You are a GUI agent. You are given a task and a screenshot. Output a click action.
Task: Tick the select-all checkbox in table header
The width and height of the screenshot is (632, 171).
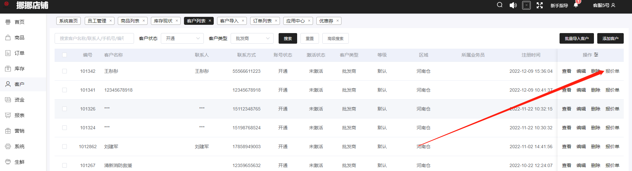click(65, 55)
